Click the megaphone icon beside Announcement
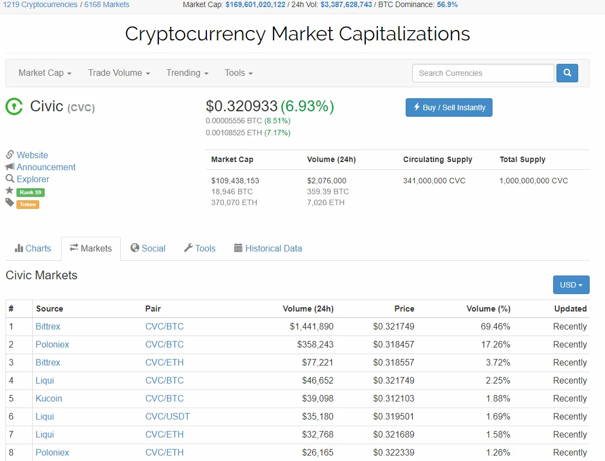605x461 pixels. coord(10,166)
